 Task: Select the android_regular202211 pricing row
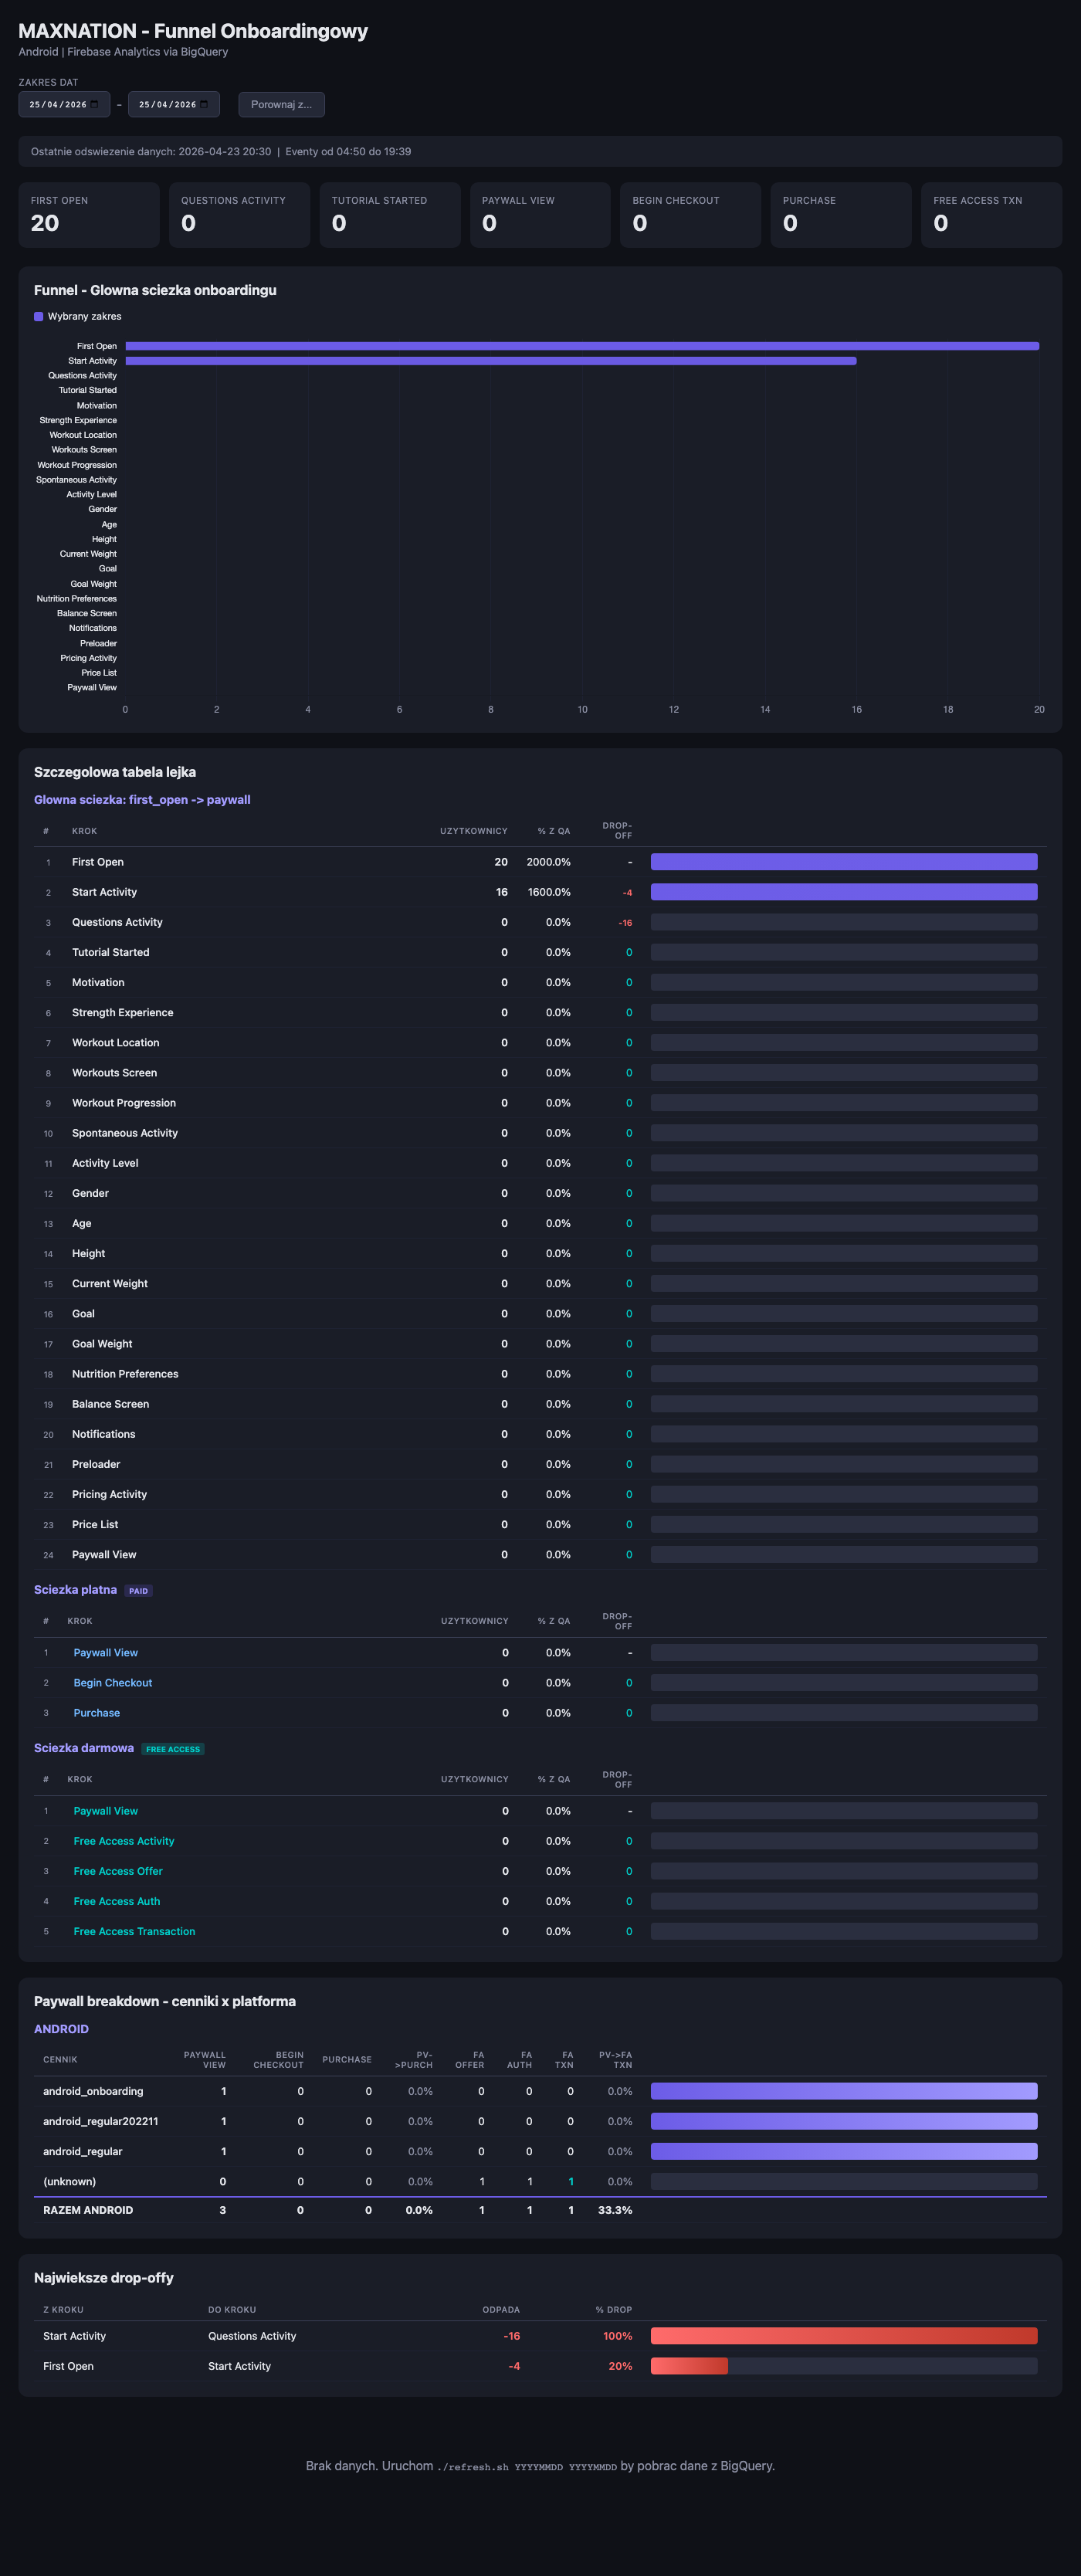[540, 2121]
